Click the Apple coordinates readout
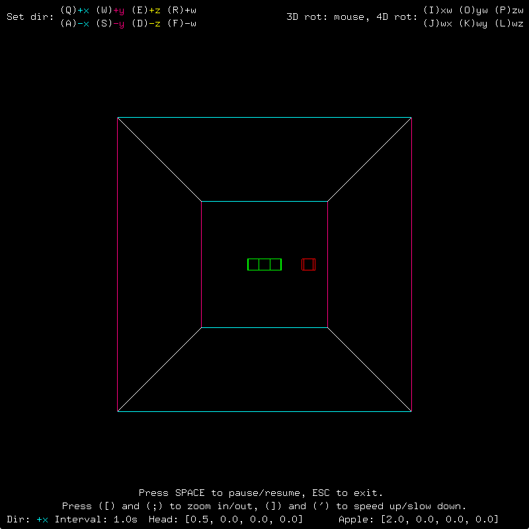529x529 pixels. tap(419, 519)
